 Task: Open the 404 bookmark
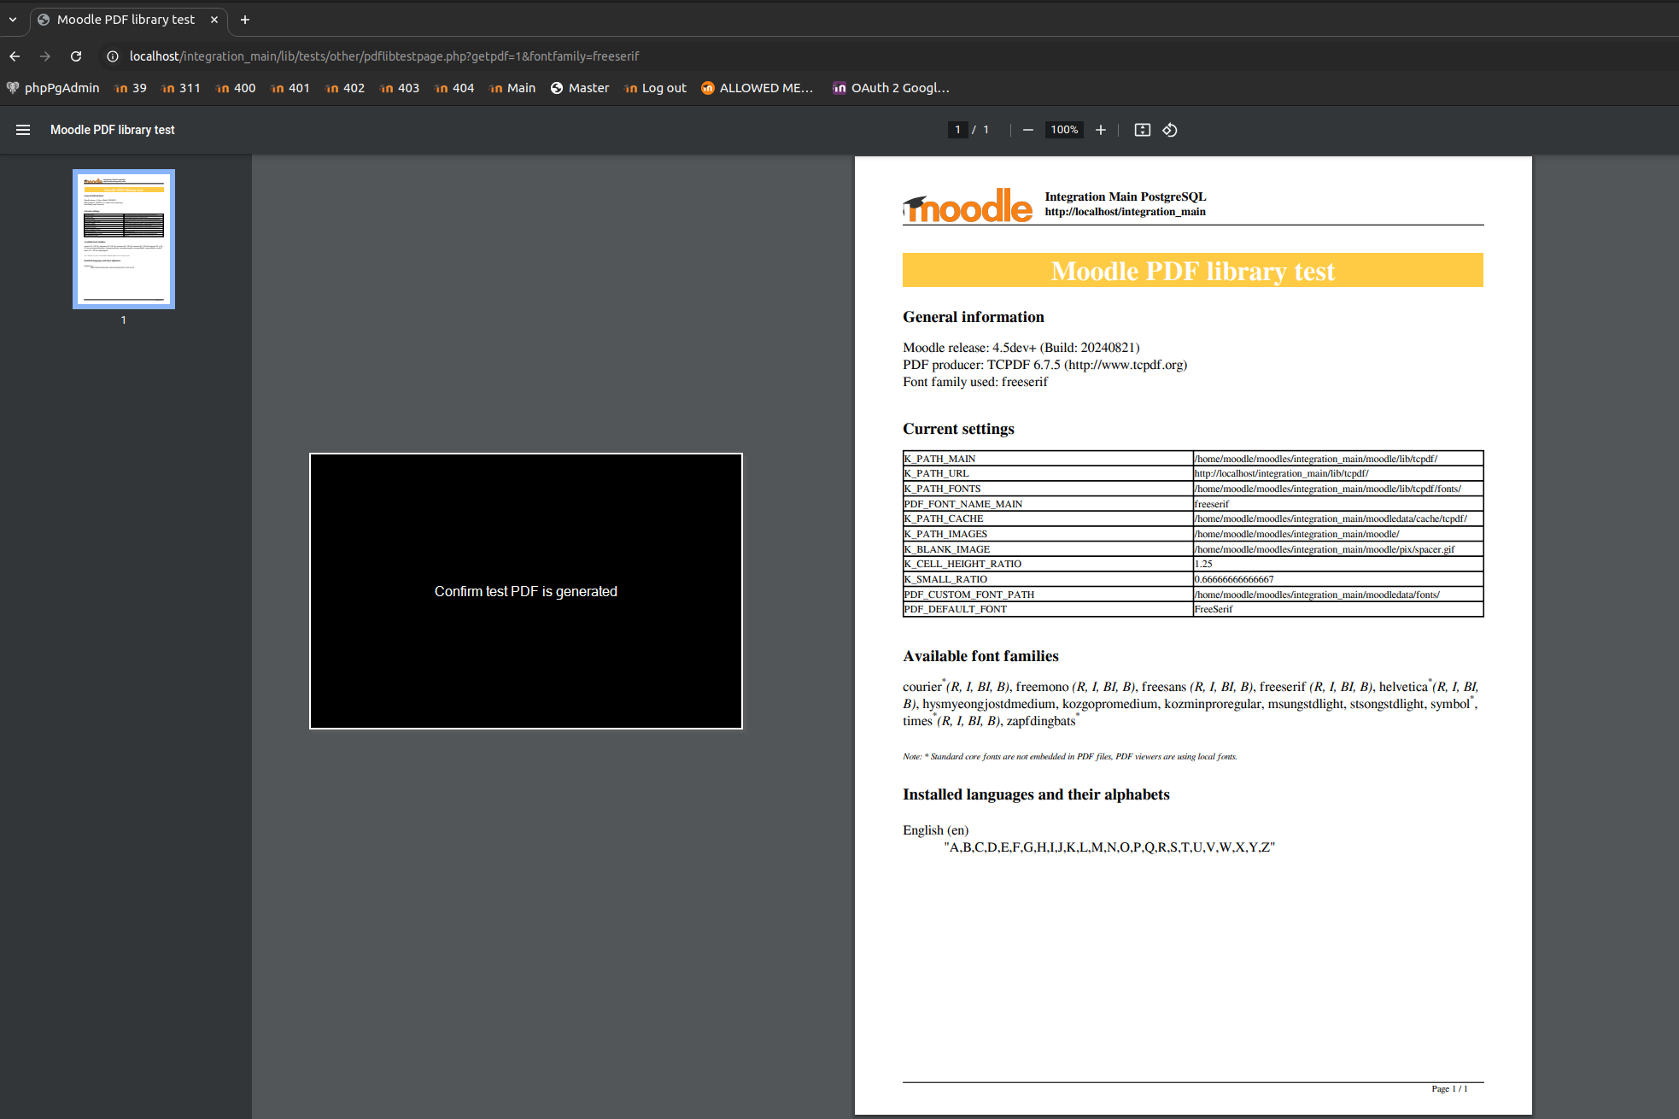[454, 88]
